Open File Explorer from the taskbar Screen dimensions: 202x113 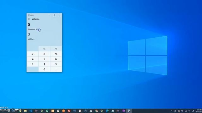pyautogui.click(x=25, y=111)
